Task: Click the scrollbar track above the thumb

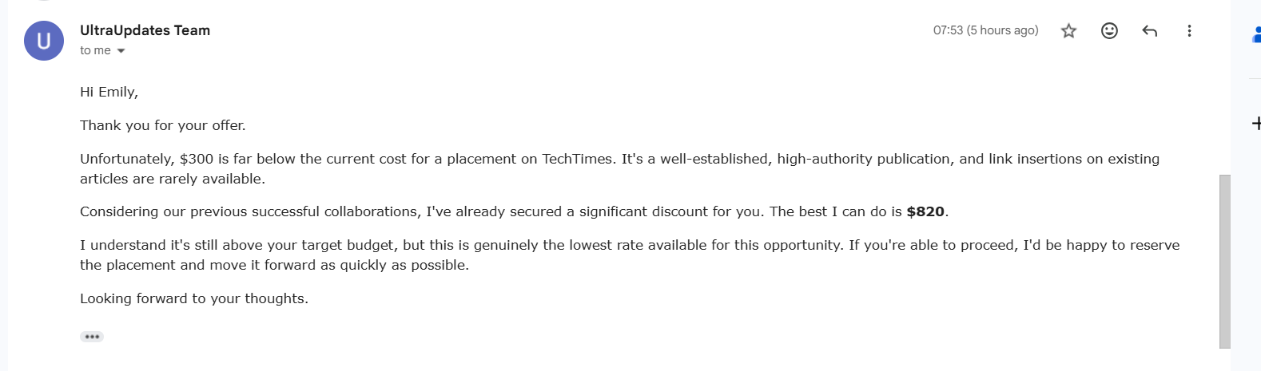Action: (x=1225, y=88)
